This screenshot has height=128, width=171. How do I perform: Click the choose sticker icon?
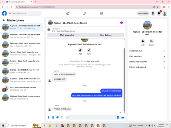click(x=57, y=117)
